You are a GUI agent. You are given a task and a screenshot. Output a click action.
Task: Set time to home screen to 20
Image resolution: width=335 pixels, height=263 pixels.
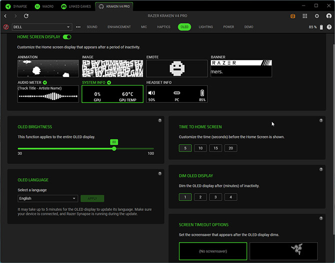[230, 148]
